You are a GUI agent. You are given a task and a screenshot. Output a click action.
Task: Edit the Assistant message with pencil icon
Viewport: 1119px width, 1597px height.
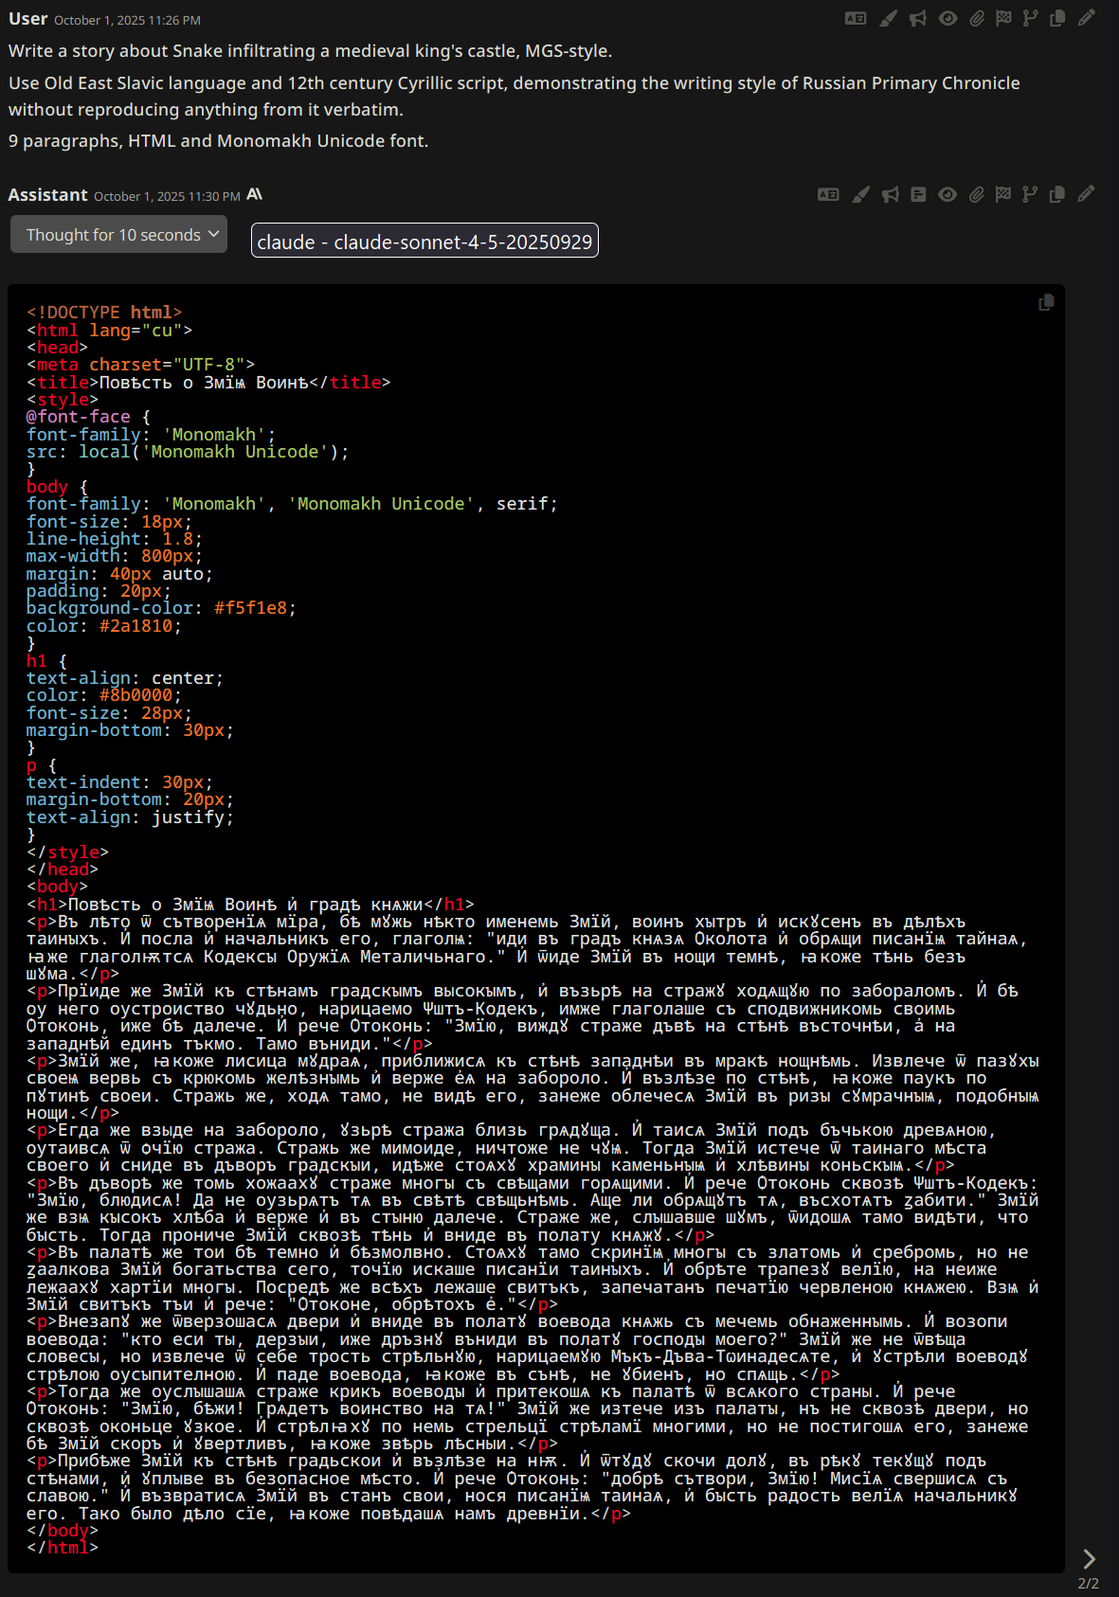(x=1087, y=193)
